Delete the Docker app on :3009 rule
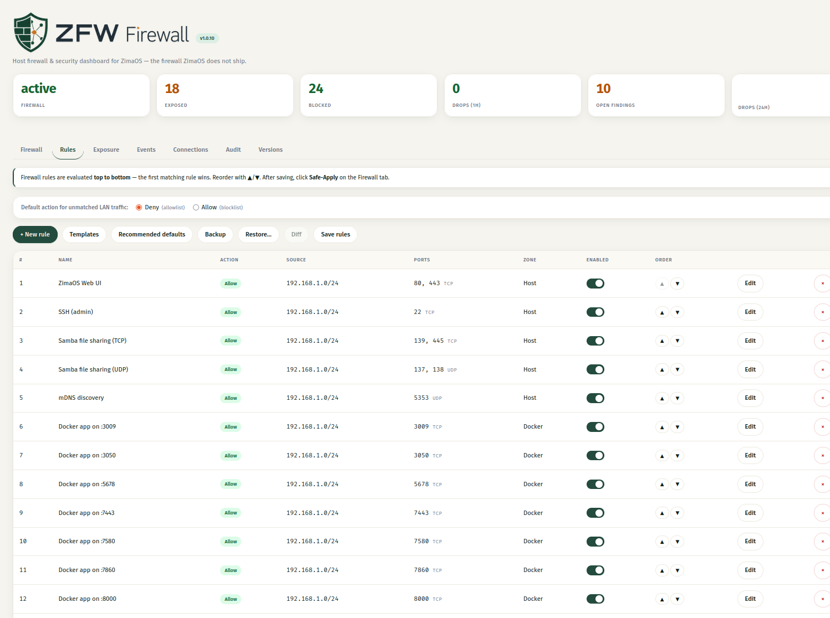The height and width of the screenshot is (618, 830). (x=822, y=427)
